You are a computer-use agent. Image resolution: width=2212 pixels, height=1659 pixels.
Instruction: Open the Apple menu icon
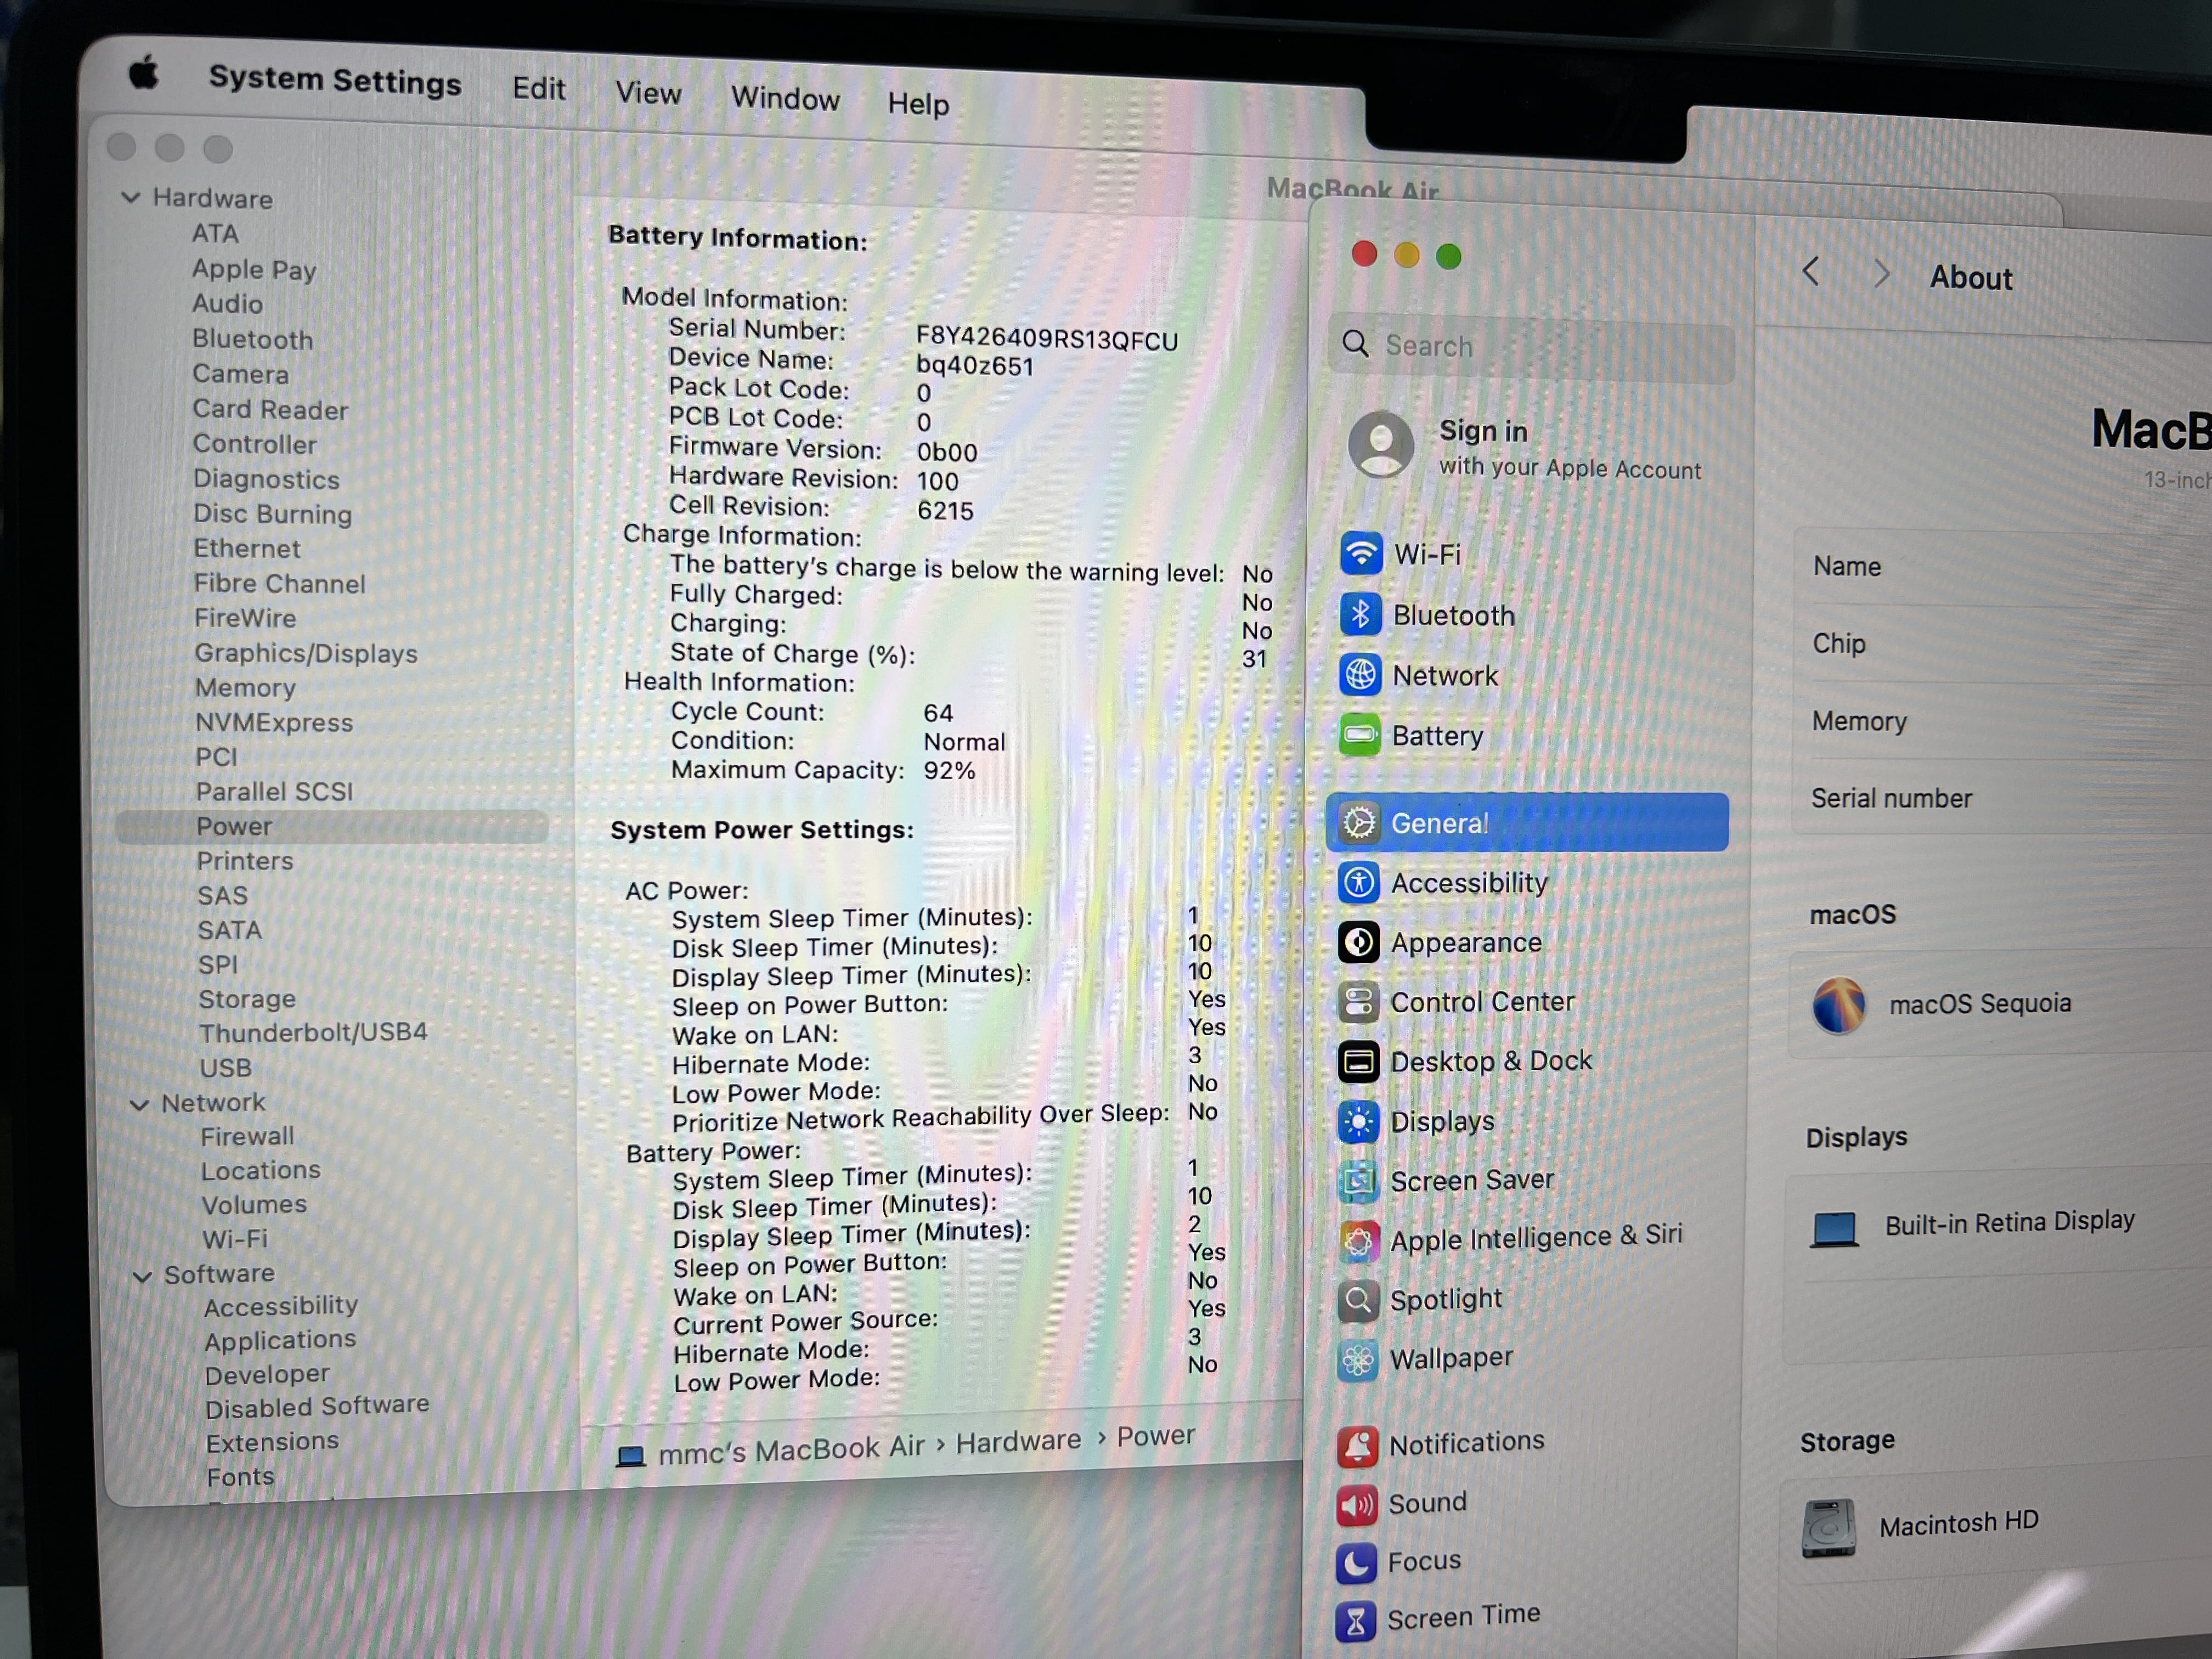144,73
